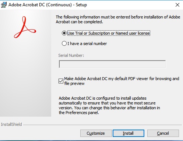
Task: Start installation with the Install button
Action: (129, 133)
